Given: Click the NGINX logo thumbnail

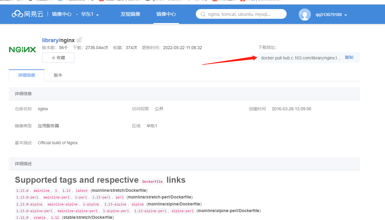Looking at the screenshot, I should 22,49.
